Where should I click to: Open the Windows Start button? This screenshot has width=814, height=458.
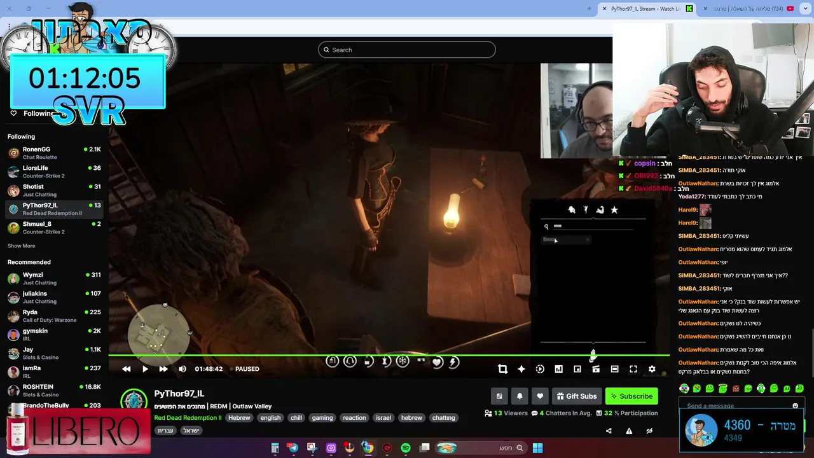click(537, 448)
